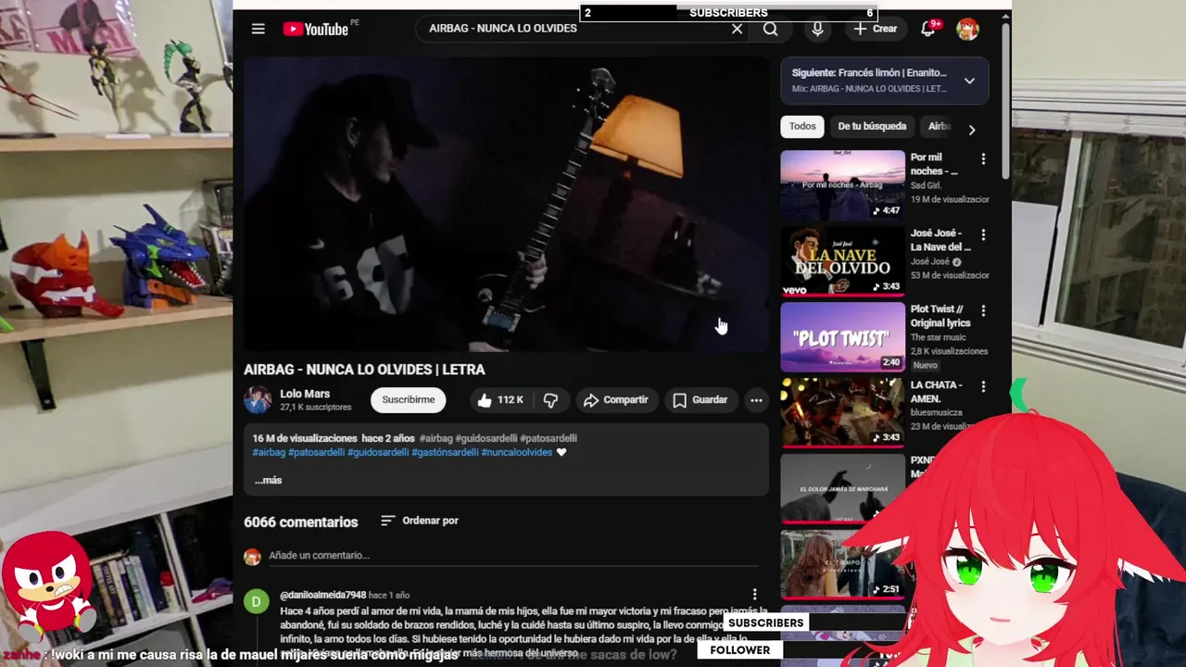Open options for daniloalmeida7948 comment
Screen dimensions: 1186x667
click(x=754, y=595)
